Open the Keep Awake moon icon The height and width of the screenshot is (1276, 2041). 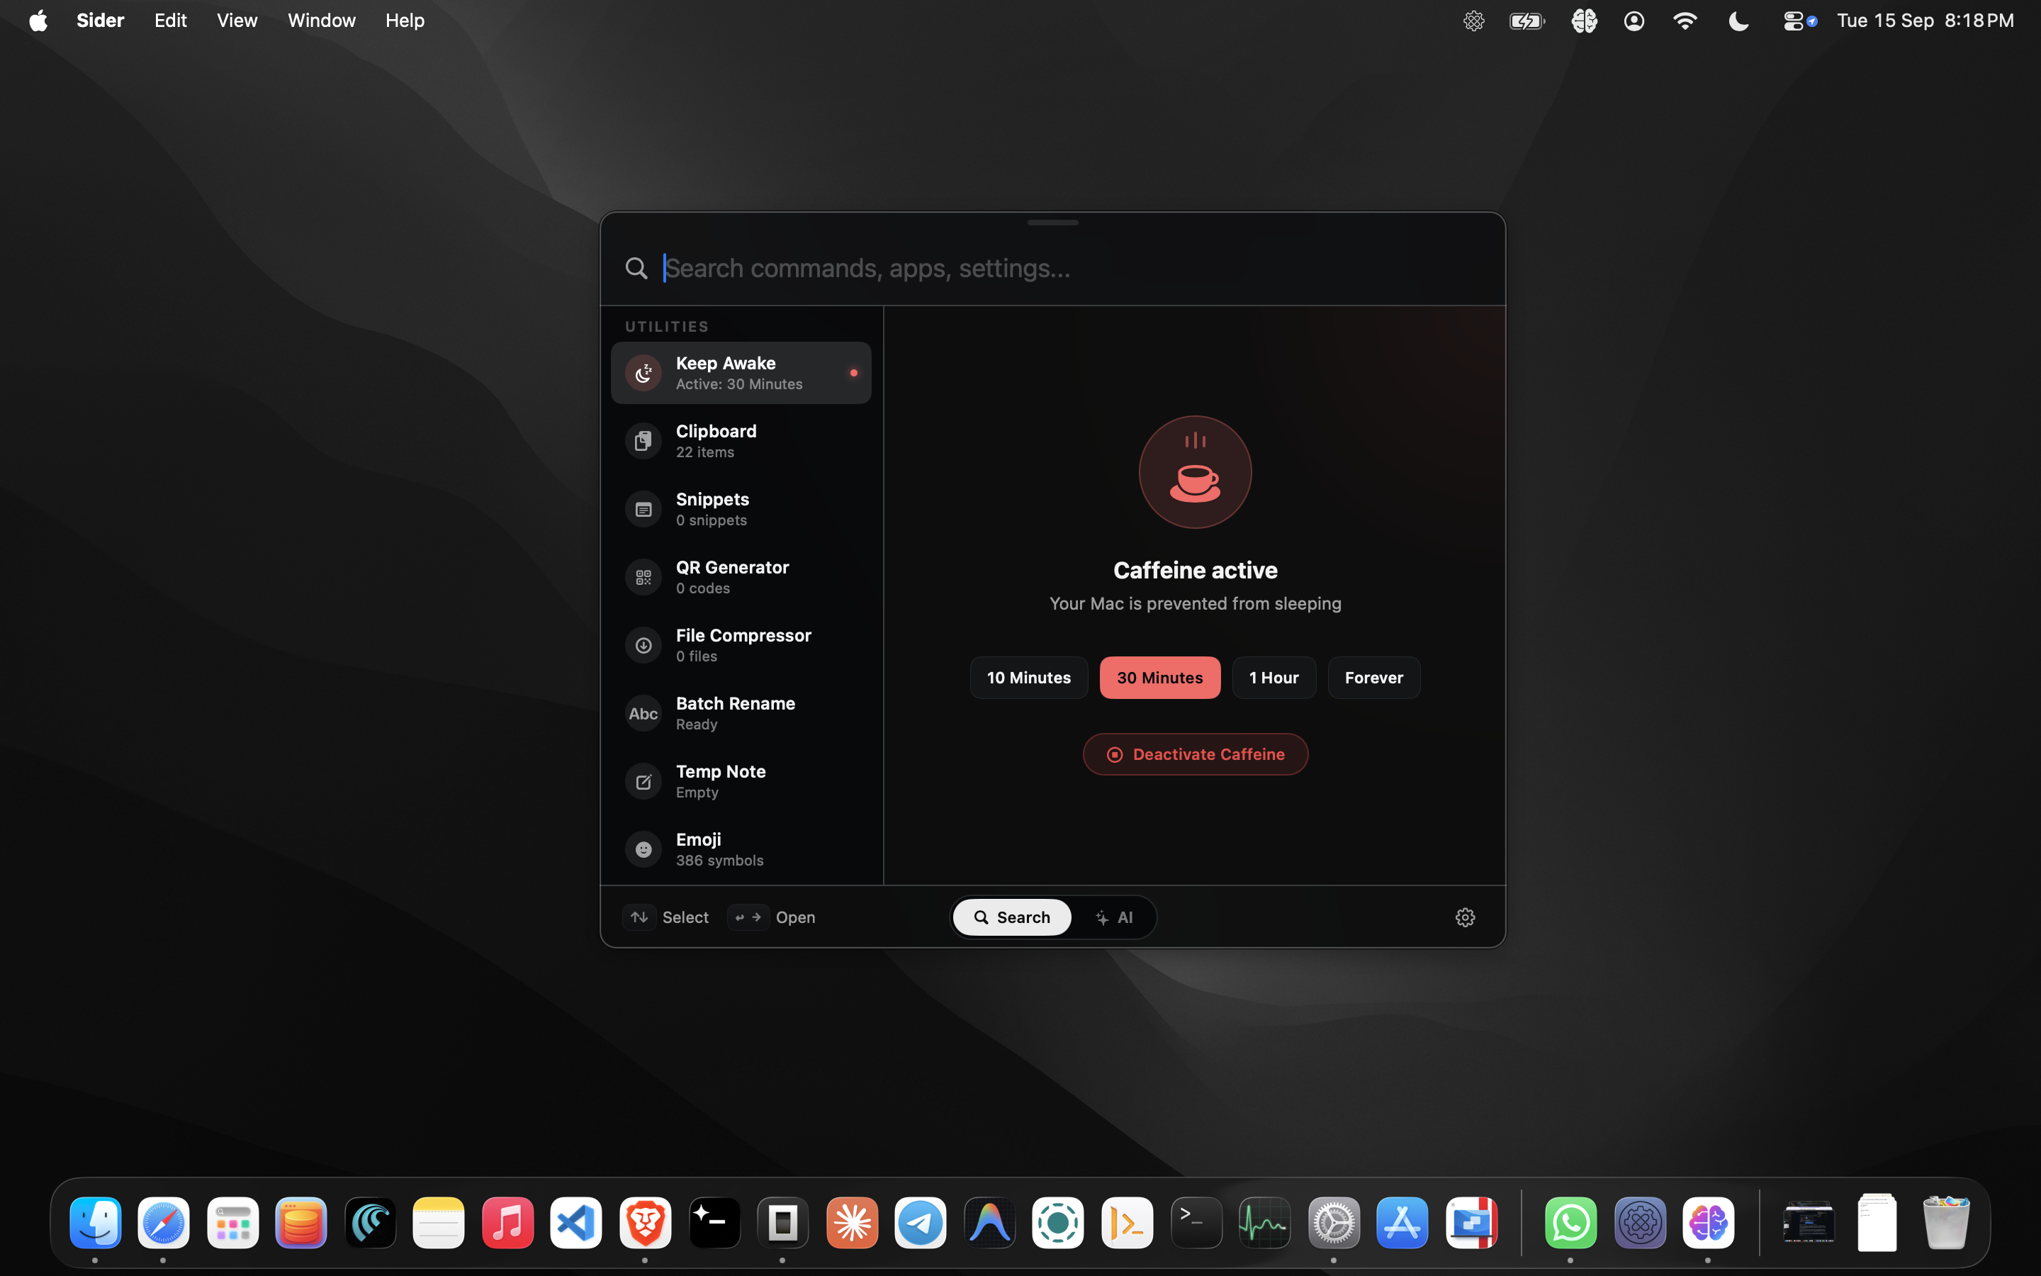click(643, 373)
